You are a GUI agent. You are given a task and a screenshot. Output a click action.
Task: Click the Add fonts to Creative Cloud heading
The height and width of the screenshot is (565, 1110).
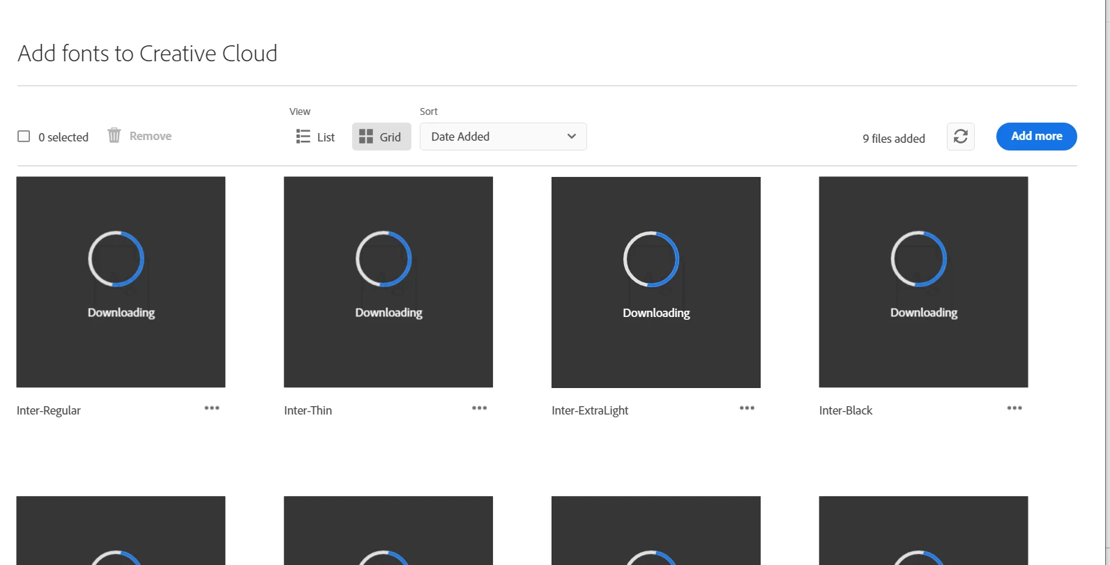pyautogui.click(x=148, y=54)
